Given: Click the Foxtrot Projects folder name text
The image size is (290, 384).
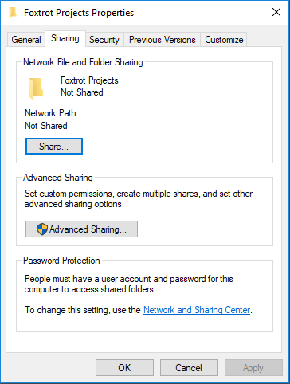Looking at the screenshot, I should (89, 80).
